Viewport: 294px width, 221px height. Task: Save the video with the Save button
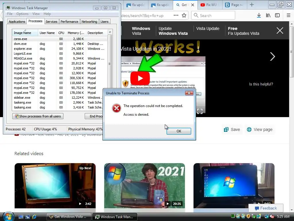pos(232,129)
